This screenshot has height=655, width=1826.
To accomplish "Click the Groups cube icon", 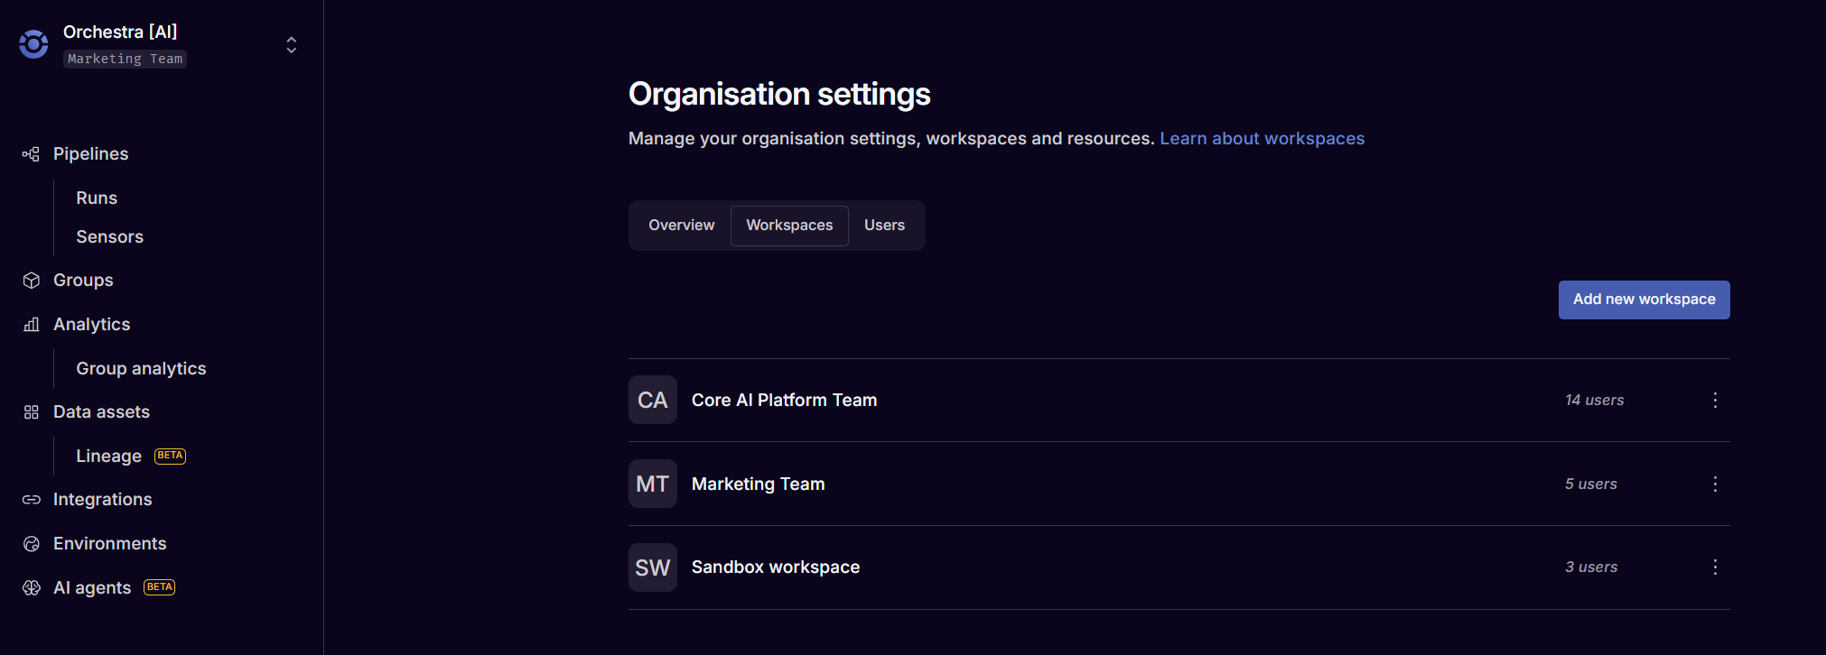I will click(32, 281).
